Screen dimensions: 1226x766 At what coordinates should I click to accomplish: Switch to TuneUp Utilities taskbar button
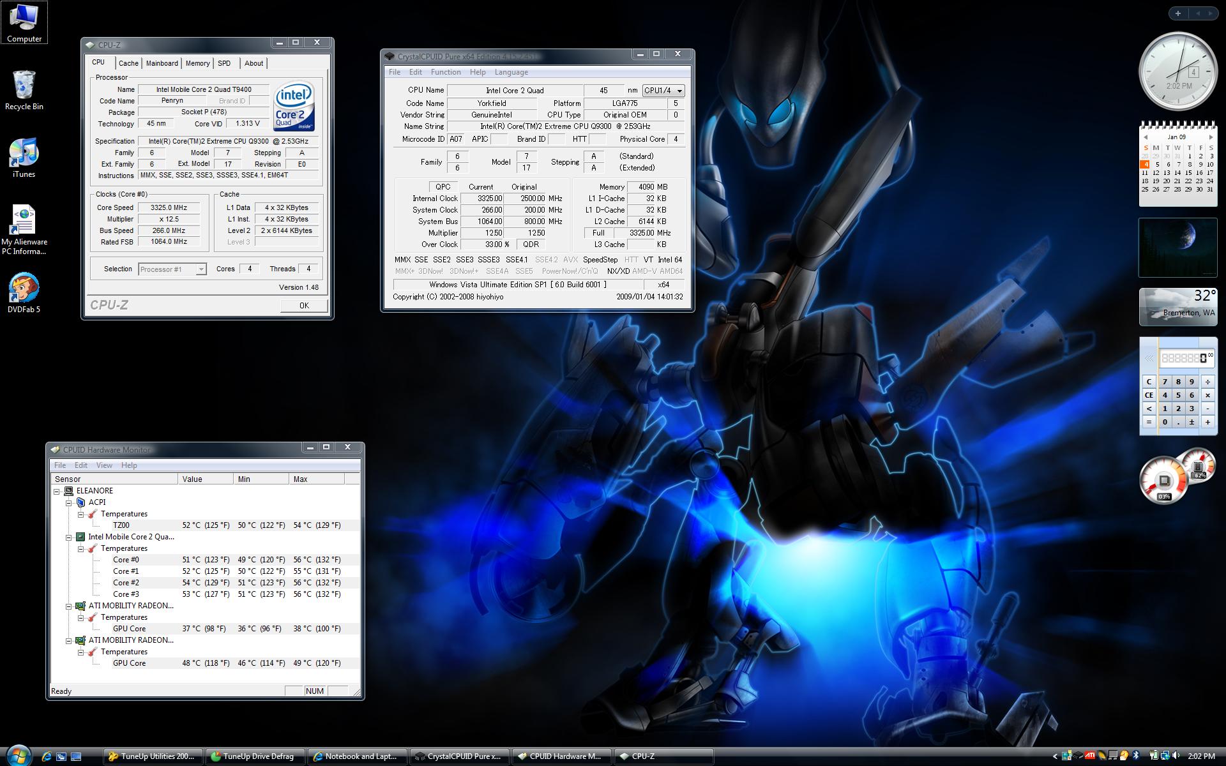(153, 756)
